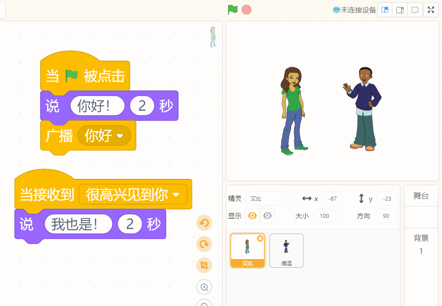Viewport: 442px width, 306px height.
Task: Open the 你好 broadcast message dropdown
Action: pyautogui.click(x=104, y=136)
